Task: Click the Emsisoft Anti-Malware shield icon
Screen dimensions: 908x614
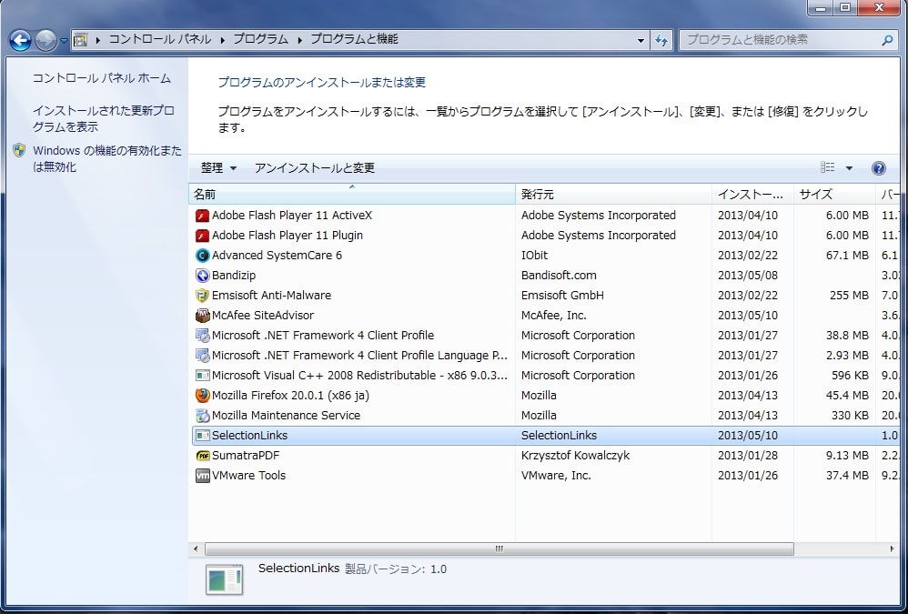Action: click(x=202, y=296)
